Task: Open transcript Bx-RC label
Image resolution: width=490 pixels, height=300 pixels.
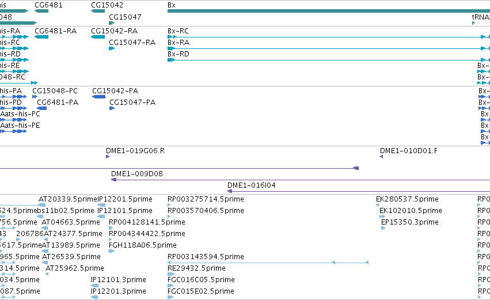Action: pyautogui.click(x=178, y=31)
